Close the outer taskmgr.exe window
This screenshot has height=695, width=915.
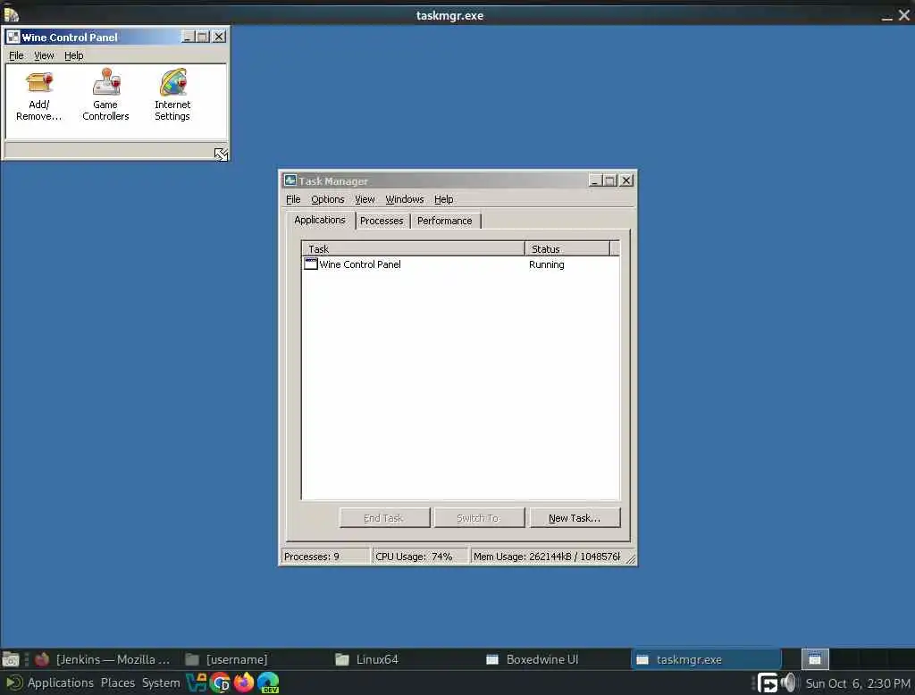(x=904, y=15)
